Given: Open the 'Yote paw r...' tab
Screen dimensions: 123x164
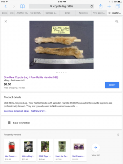Looking at the screenshot, I should click(99, 13).
